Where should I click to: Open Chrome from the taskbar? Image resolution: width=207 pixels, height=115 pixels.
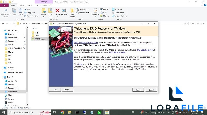click(x=62, y=112)
